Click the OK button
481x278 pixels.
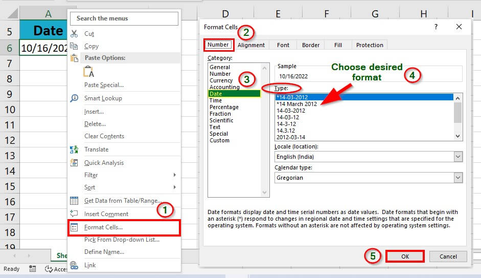pos(405,256)
